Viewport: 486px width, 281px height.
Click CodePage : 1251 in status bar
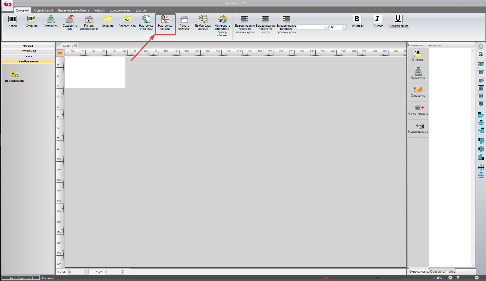pyautogui.click(x=21, y=278)
